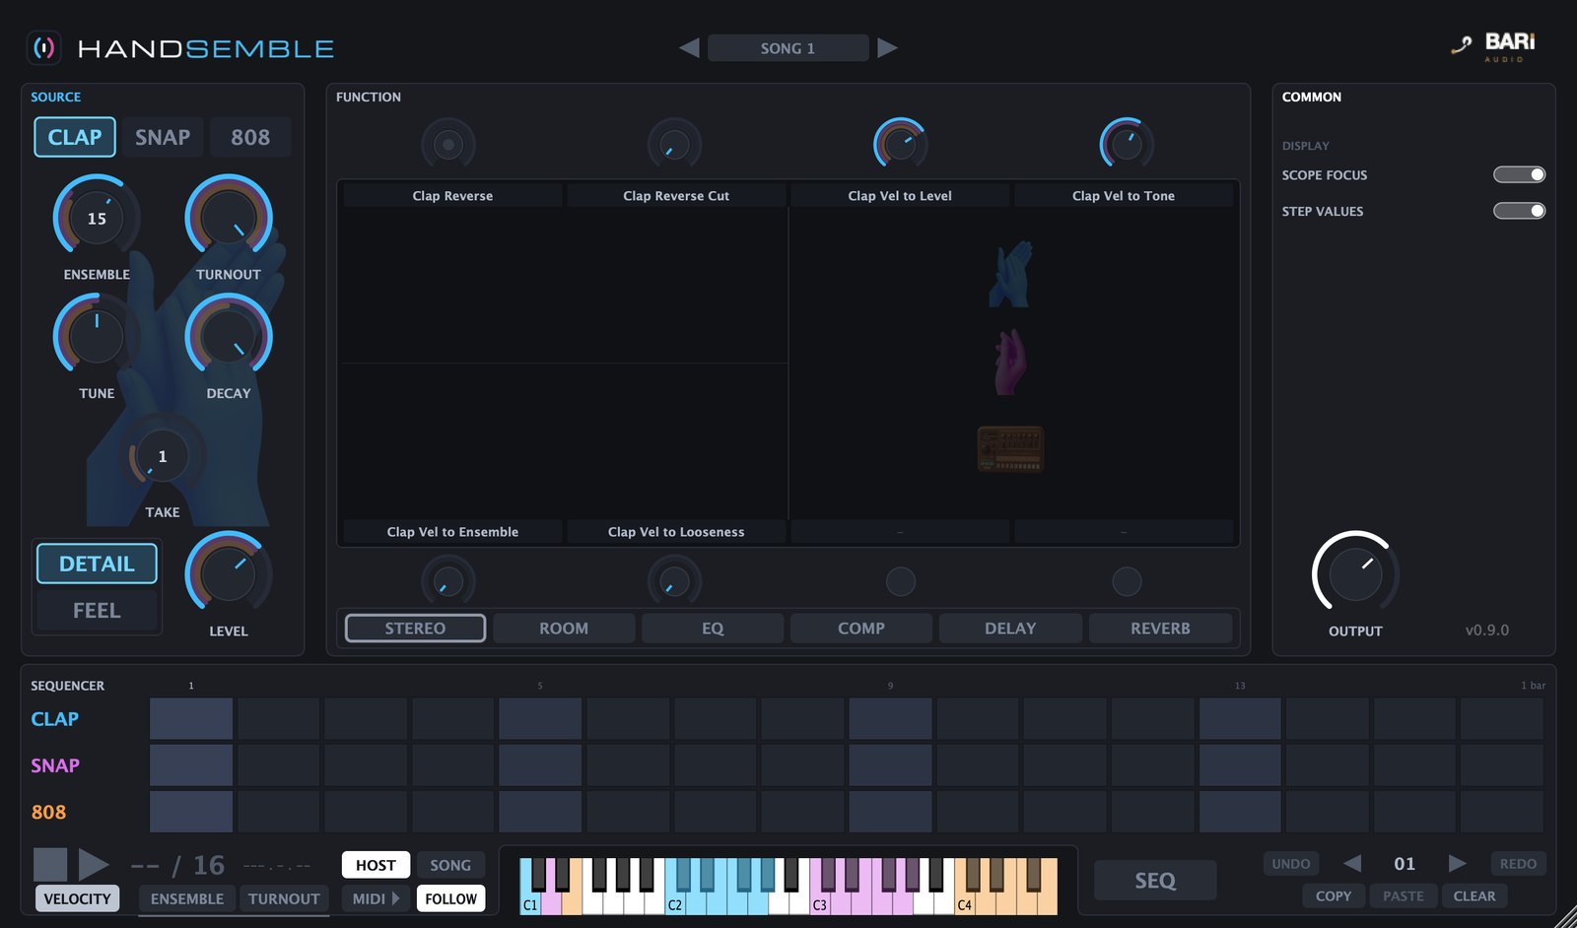Activate CLAP sequencer step 1
Screen dimensions: 1577x928
[191, 719]
